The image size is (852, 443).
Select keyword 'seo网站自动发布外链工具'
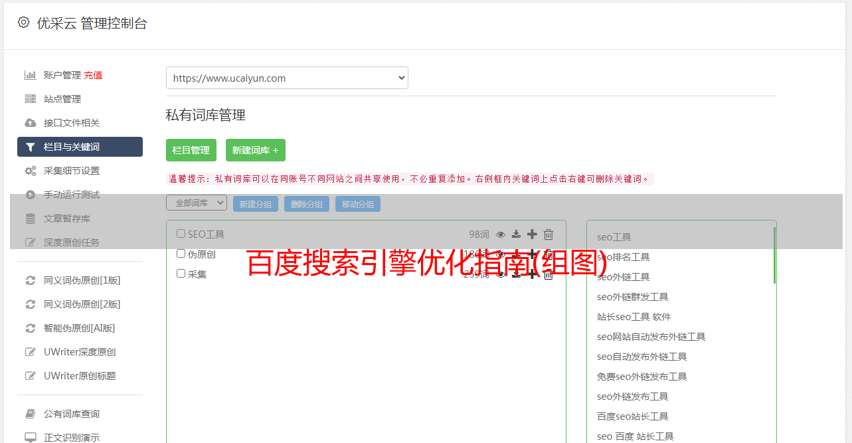tap(651, 337)
